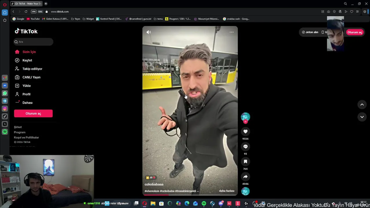This screenshot has width=370, height=208.
Task: Open Keşfet in sidebar
Action: click(23, 60)
